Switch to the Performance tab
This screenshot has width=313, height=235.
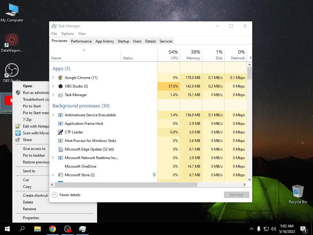81,41
